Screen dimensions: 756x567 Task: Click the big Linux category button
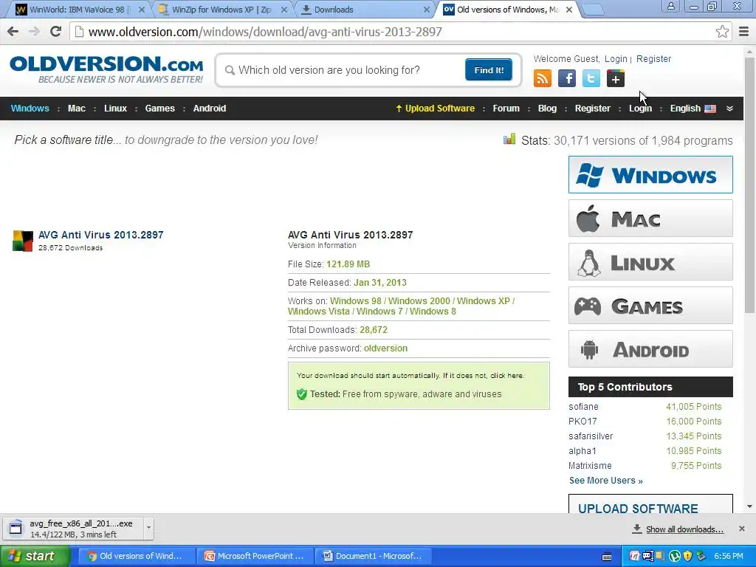point(650,262)
